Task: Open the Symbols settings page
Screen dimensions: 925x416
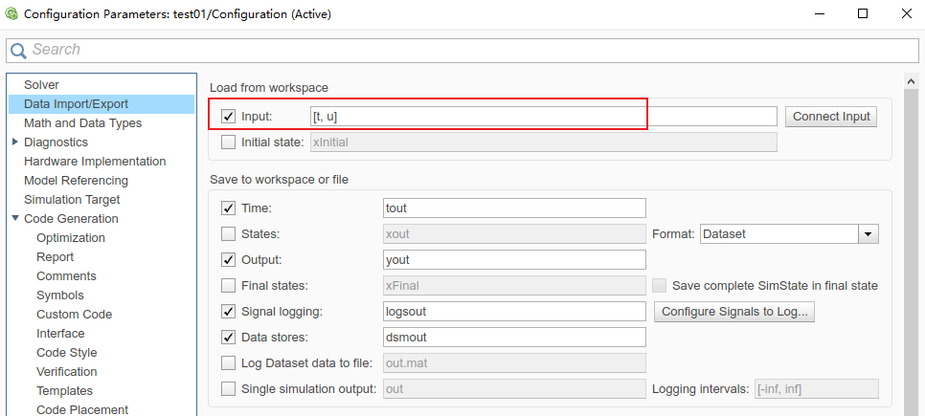Action: click(x=60, y=296)
